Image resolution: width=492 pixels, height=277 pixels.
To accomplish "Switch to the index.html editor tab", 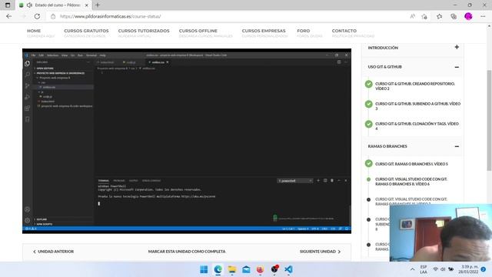I will pyautogui.click(x=107, y=62).
